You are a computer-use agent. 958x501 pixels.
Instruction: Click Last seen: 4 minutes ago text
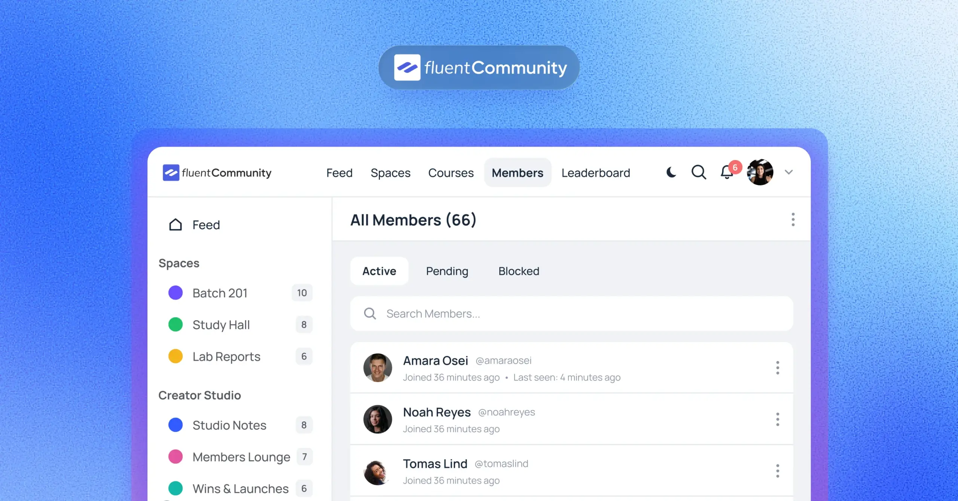[x=567, y=377]
